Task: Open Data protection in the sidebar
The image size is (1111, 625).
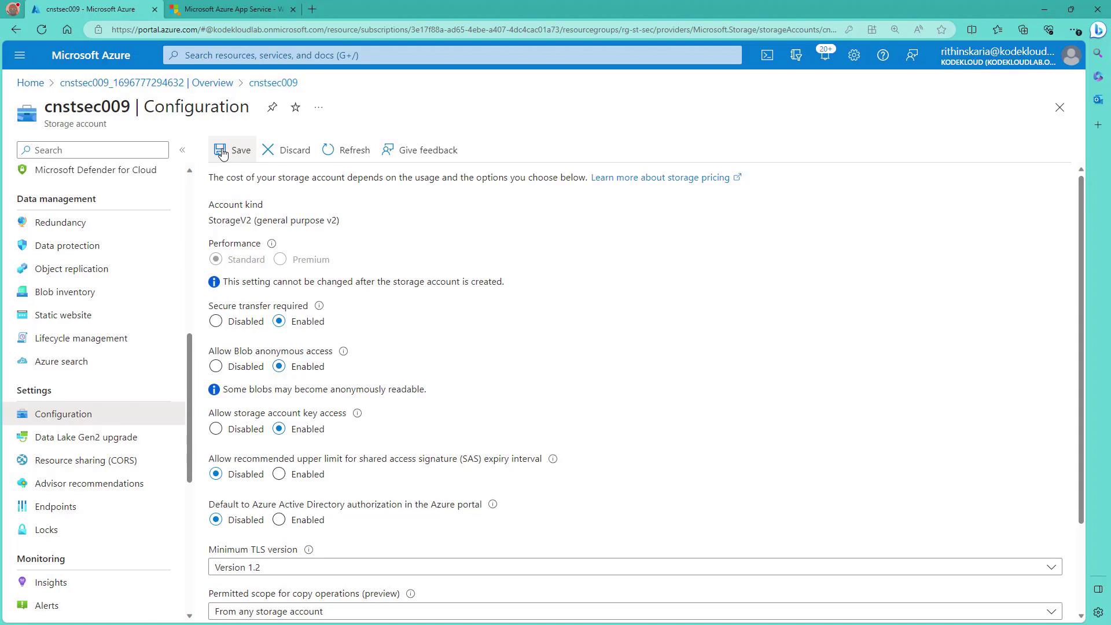Action: point(67,245)
